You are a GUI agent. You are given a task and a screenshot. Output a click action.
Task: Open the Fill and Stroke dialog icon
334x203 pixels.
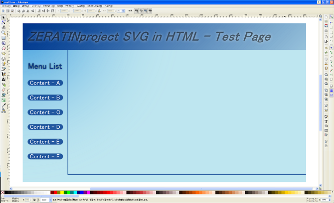[326, 117]
